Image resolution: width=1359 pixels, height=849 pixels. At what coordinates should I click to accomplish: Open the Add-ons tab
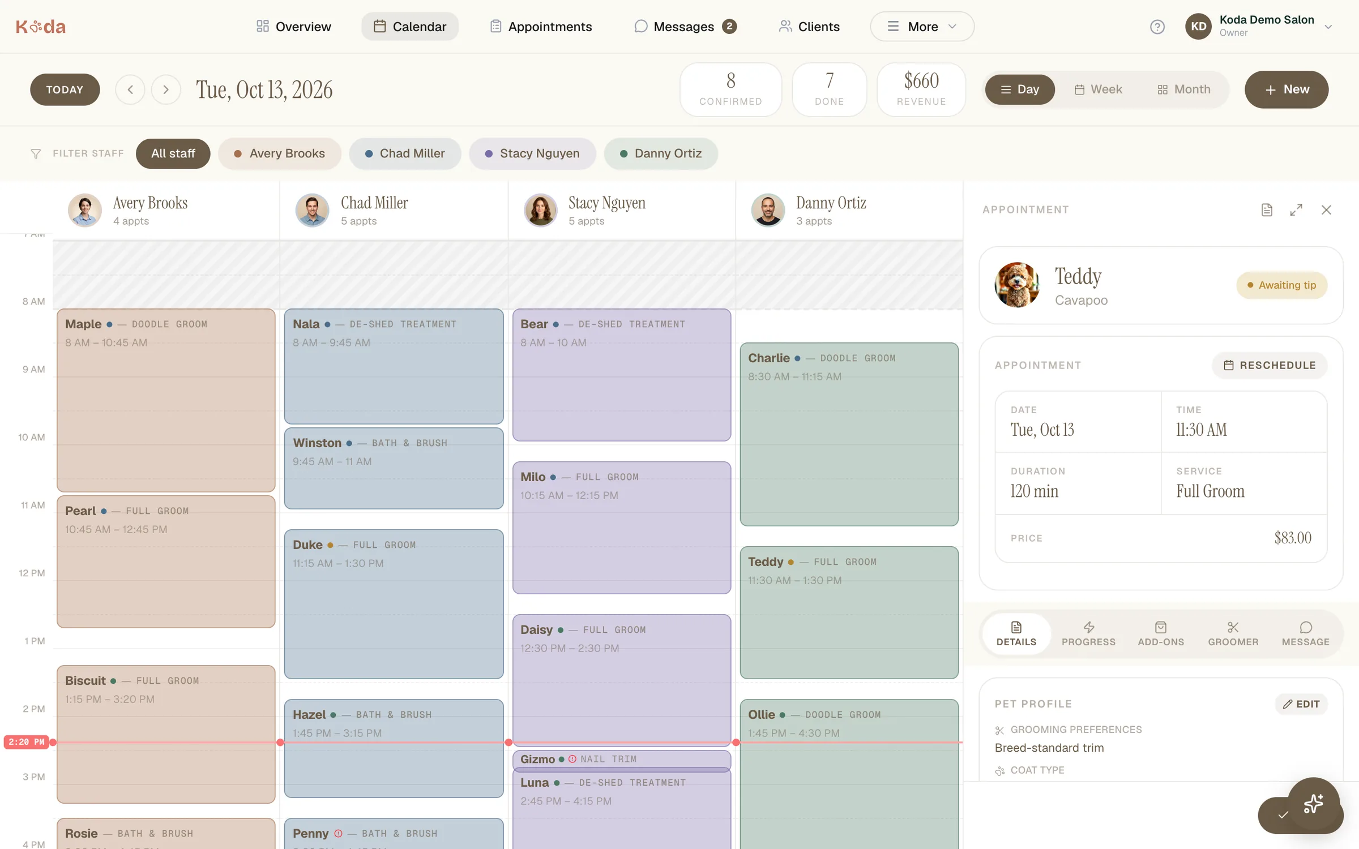coord(1161,634)
